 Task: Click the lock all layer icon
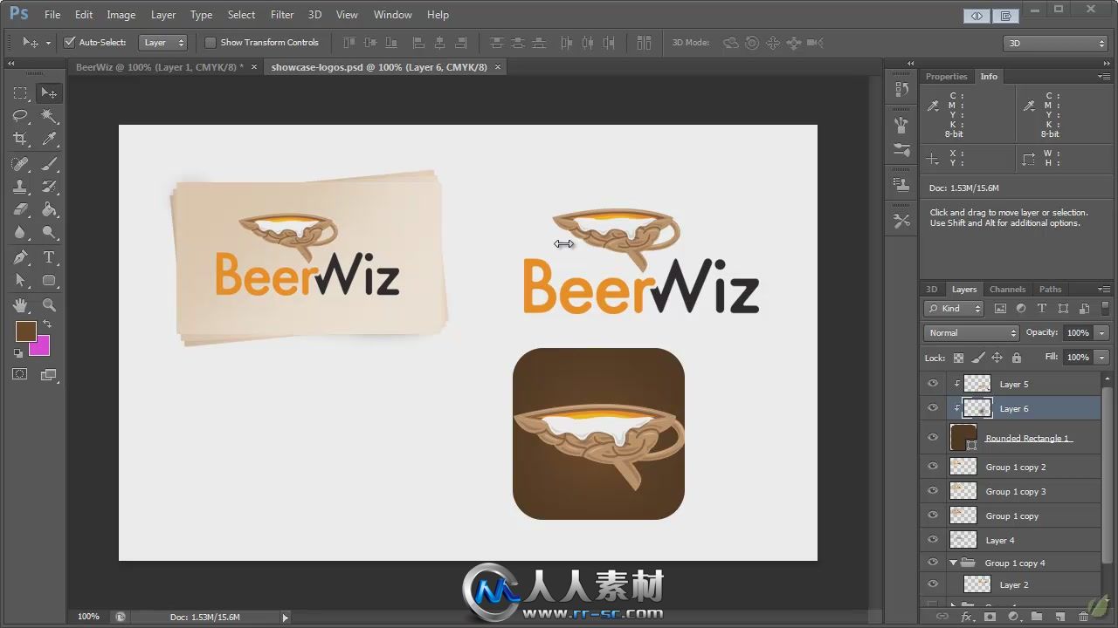1016,358
